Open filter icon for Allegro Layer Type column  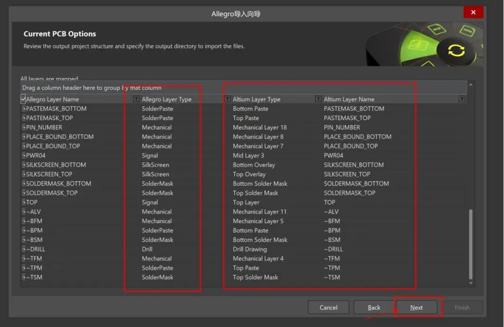pyautogui.click(x=227, y=99)
